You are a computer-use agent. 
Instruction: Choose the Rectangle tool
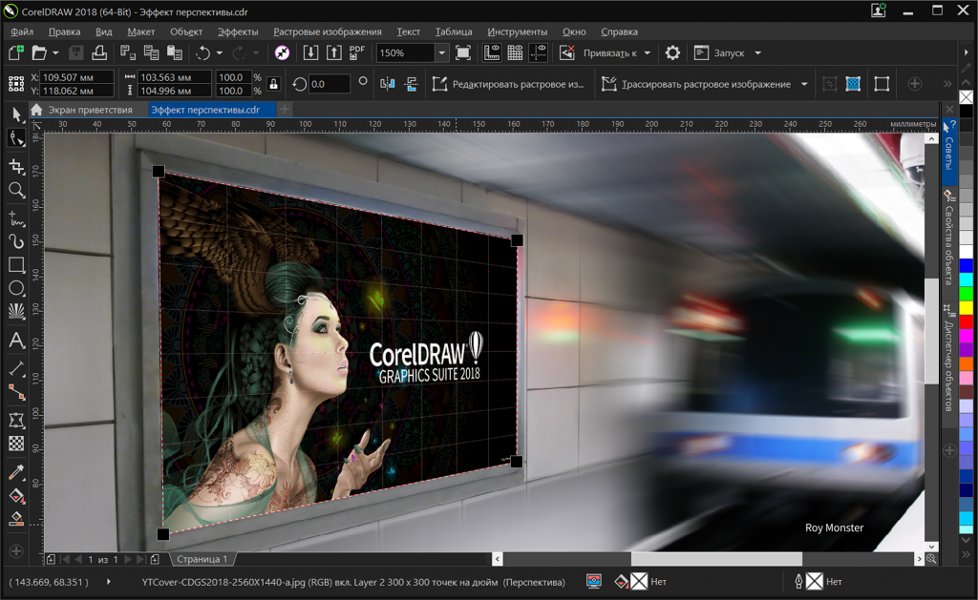[16, 265]
